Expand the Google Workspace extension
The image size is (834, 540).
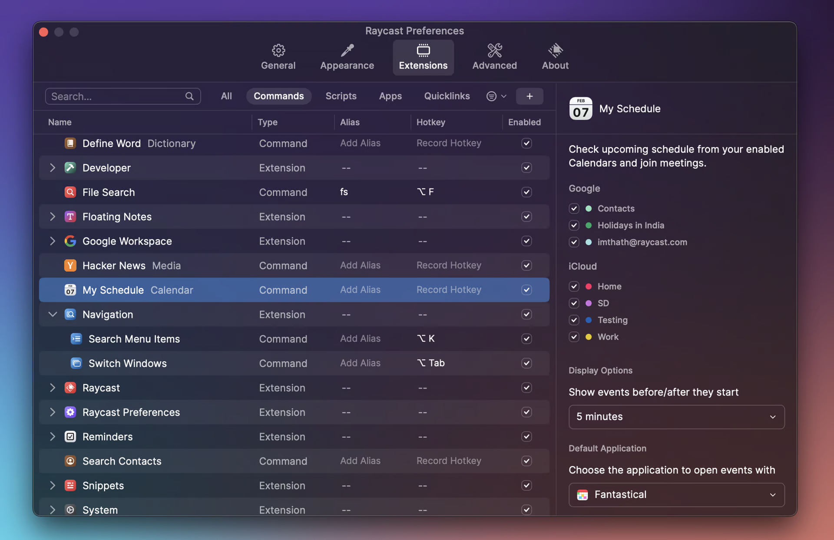pos(53,241)
